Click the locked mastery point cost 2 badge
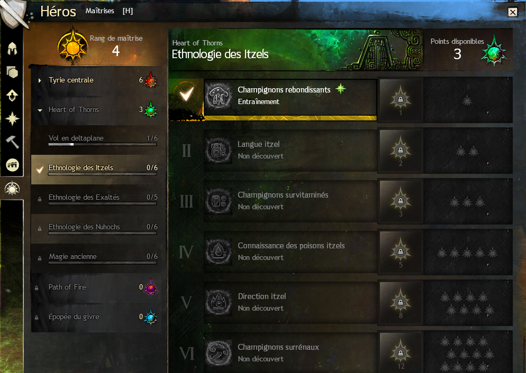Image resolution: width=526 pixels, height=373 pixels. click(401, 151)
